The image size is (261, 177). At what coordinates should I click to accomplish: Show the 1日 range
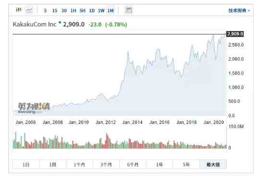click(26, 165)
